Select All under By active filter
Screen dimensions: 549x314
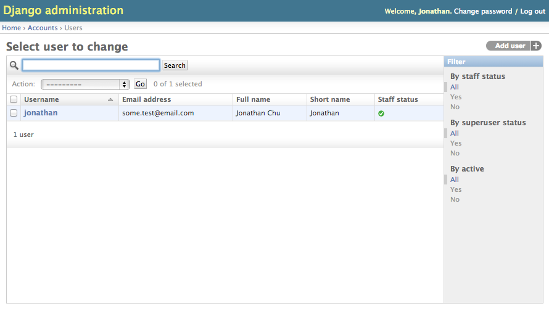coord(455,180)
